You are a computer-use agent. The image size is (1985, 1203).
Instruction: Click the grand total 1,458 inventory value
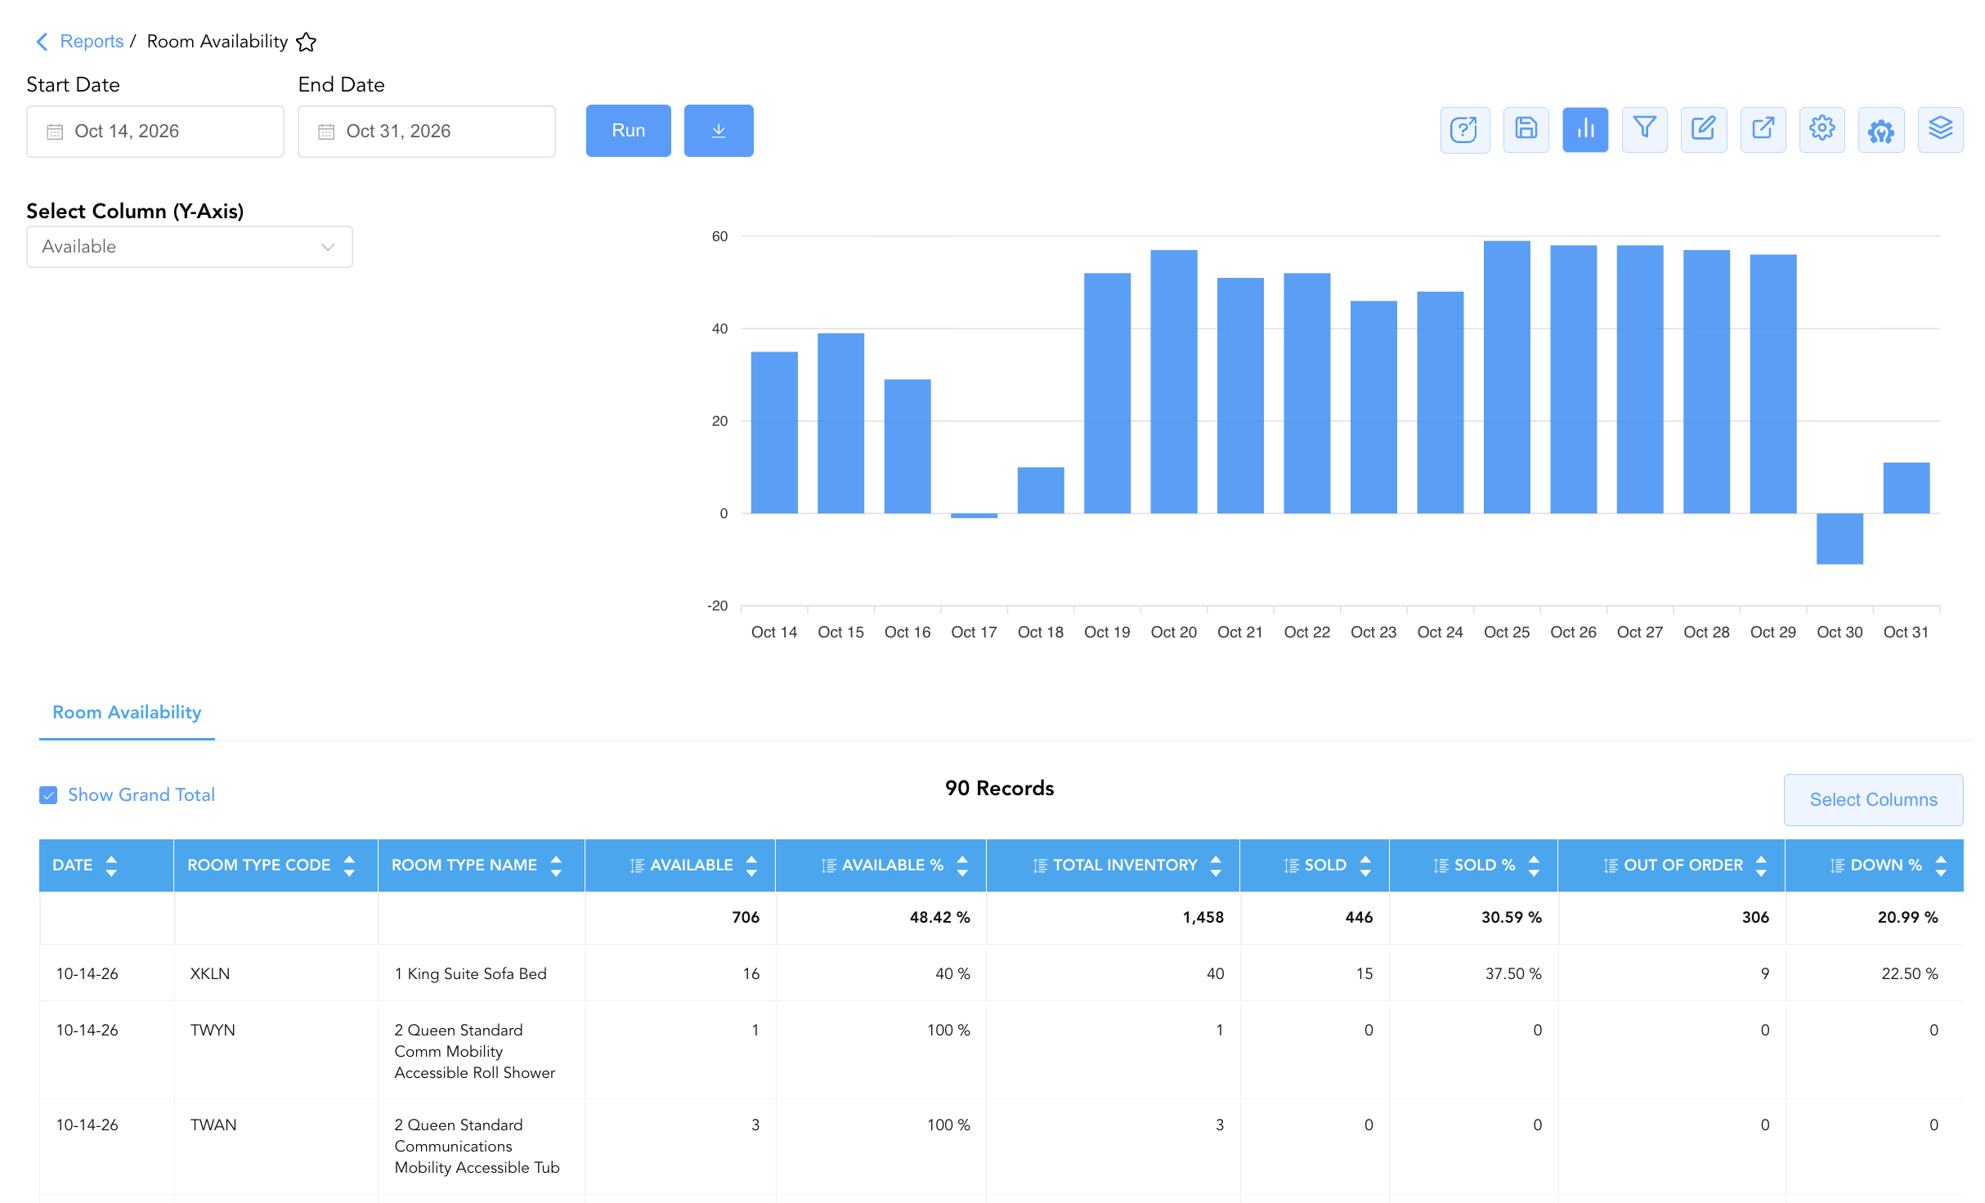[x=1203, y=917]
